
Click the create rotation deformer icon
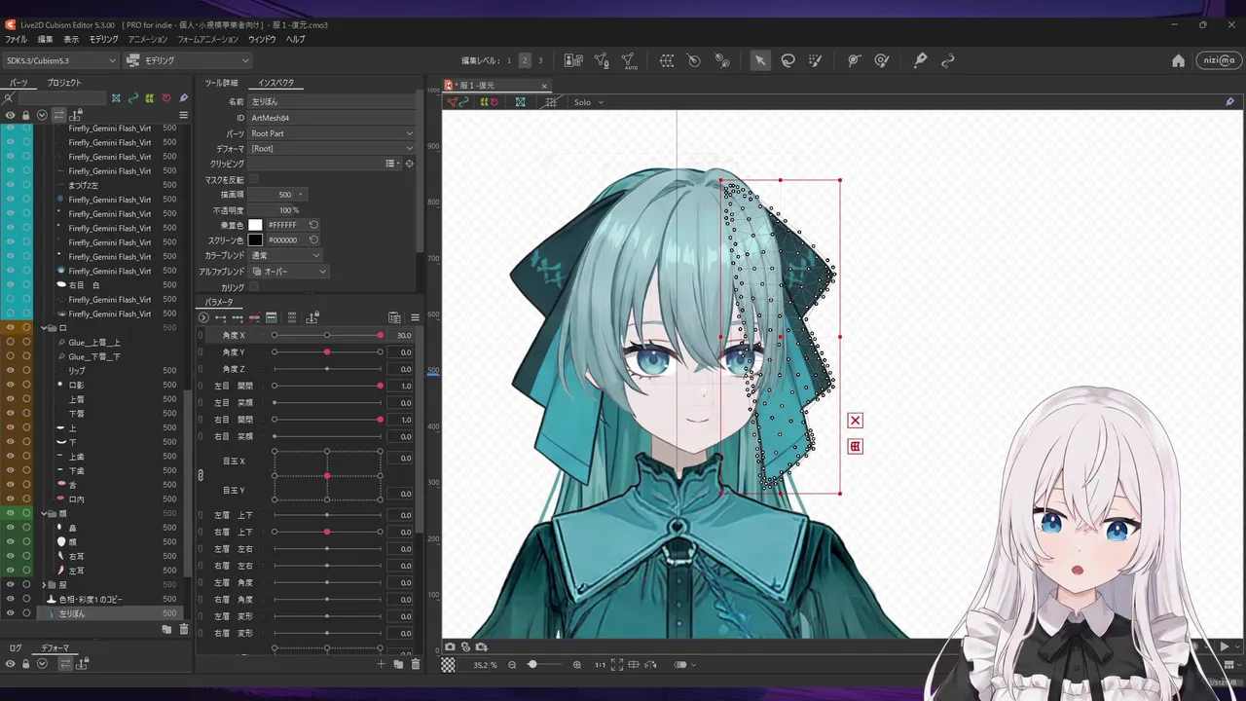694,60
